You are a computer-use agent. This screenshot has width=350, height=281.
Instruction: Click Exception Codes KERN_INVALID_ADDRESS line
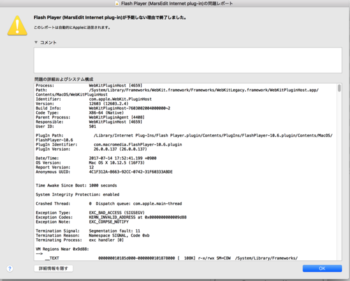tap(111, 217)
